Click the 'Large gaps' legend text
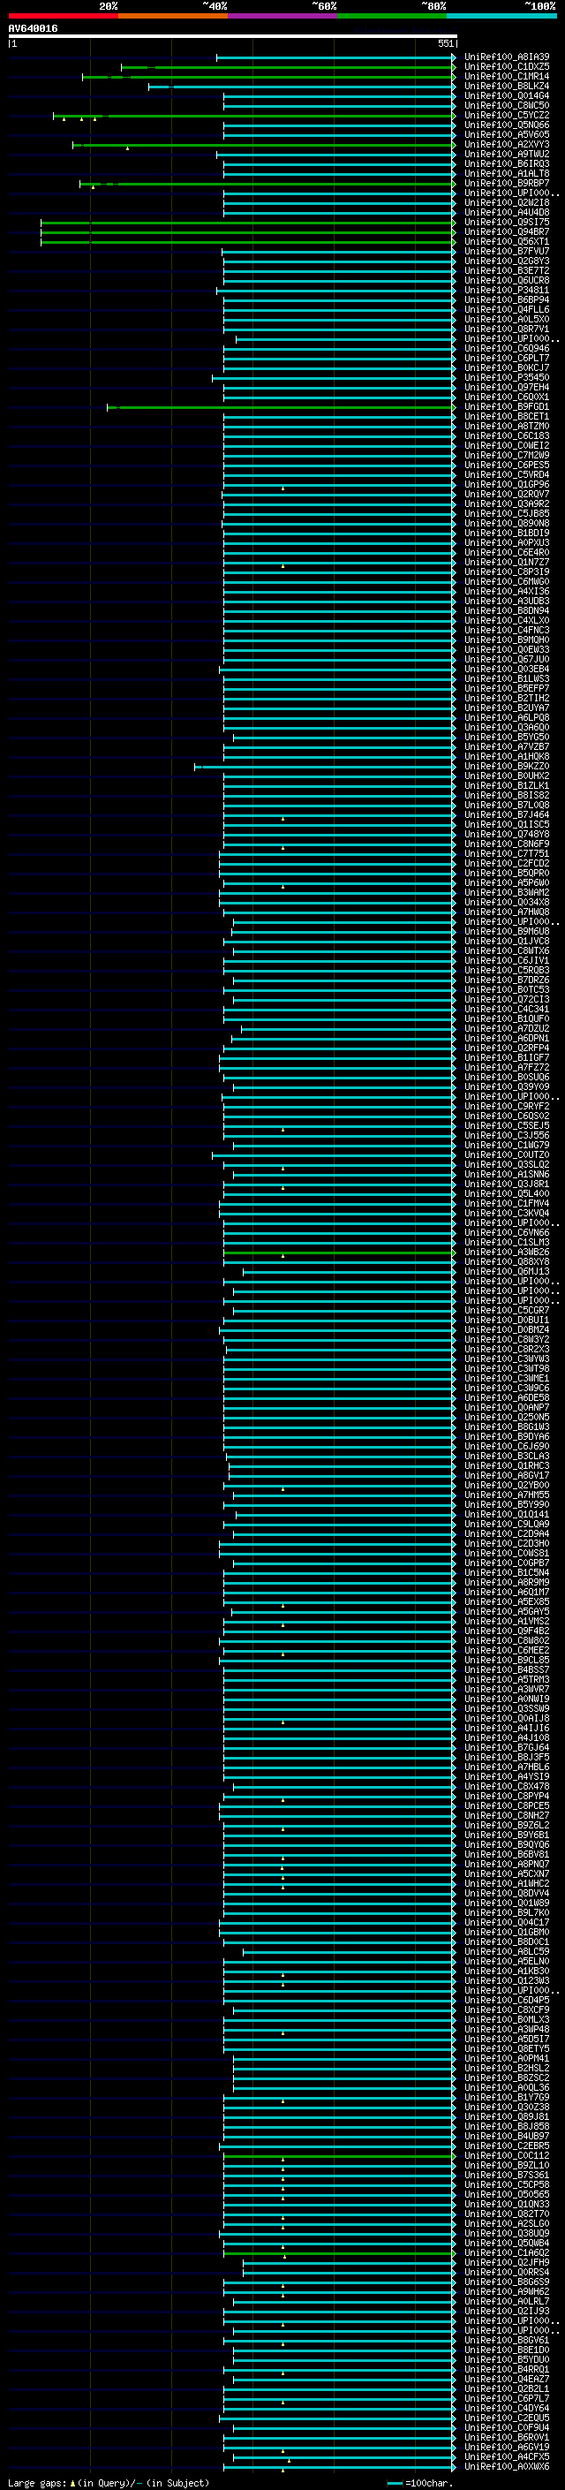The height and width of the screenshot is (2490, 565). 38,2483
